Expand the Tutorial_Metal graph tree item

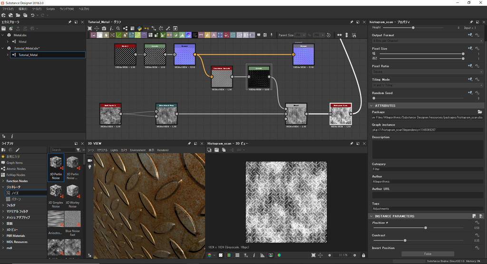pos(8,55)
